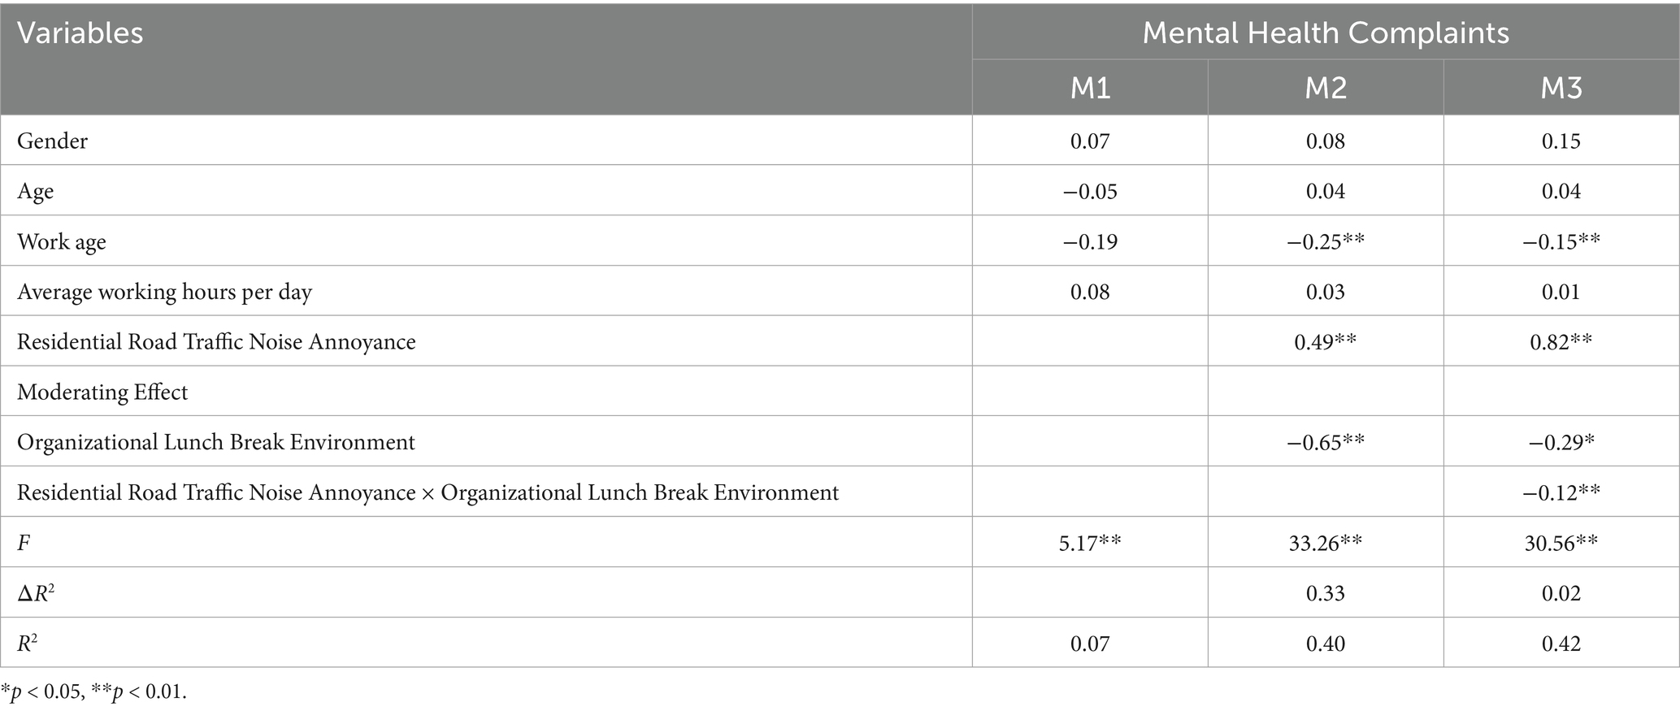Click the ΔR² value 0.33

(1325, 592)
